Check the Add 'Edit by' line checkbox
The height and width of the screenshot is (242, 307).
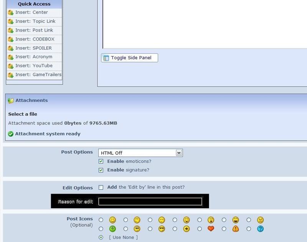[x=101, y=187]
